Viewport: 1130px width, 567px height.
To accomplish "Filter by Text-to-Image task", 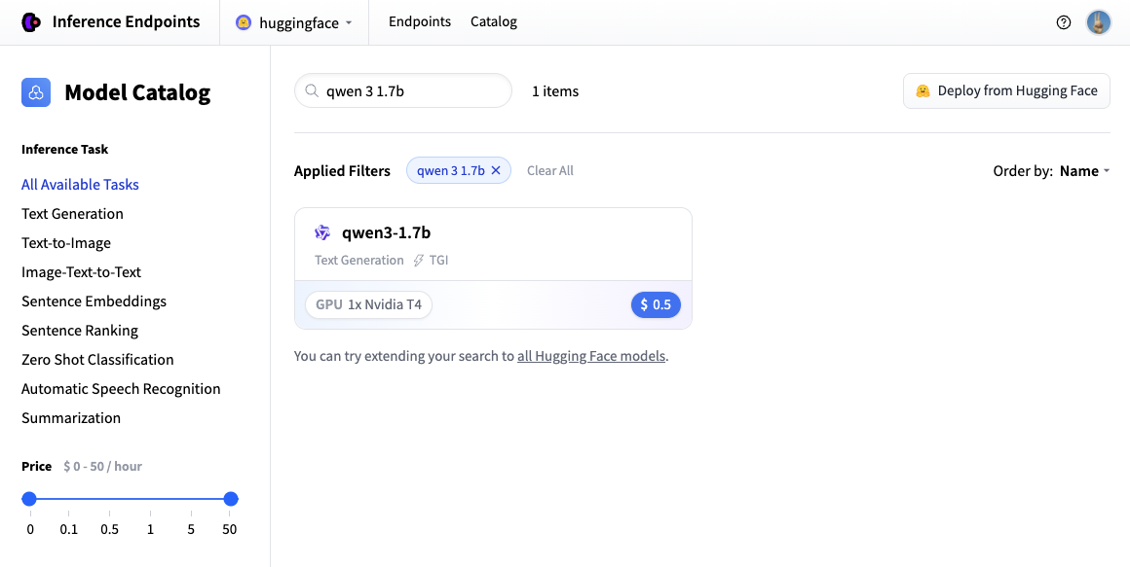I will (66, 242).
